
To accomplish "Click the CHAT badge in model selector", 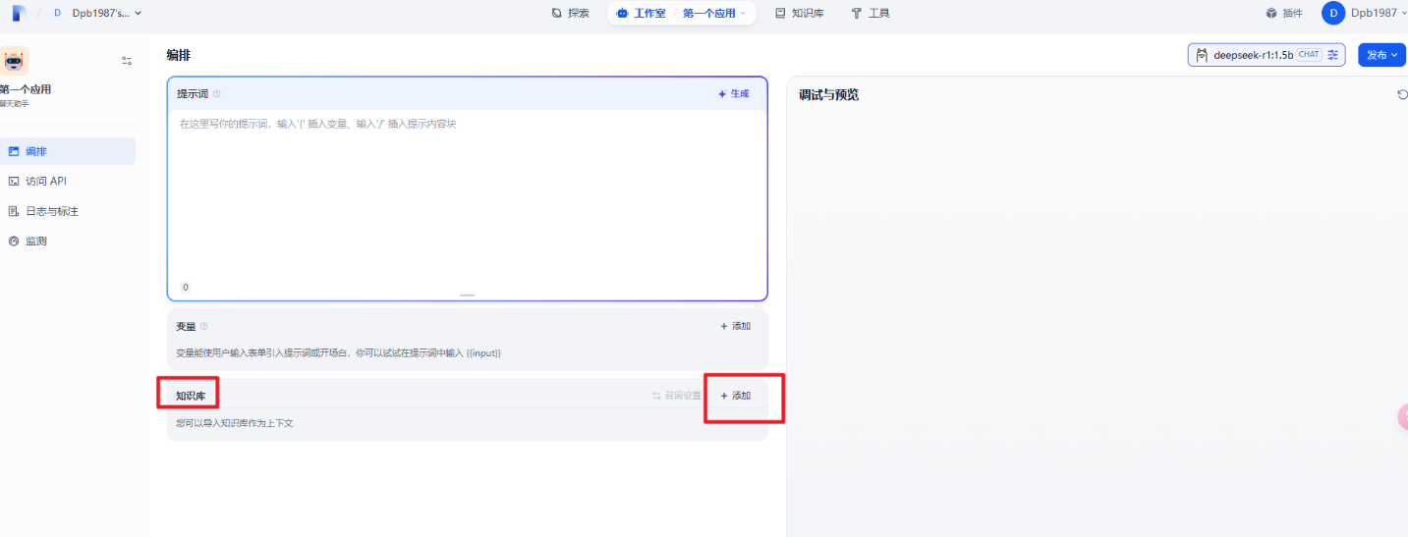I will click(1308, 55).
